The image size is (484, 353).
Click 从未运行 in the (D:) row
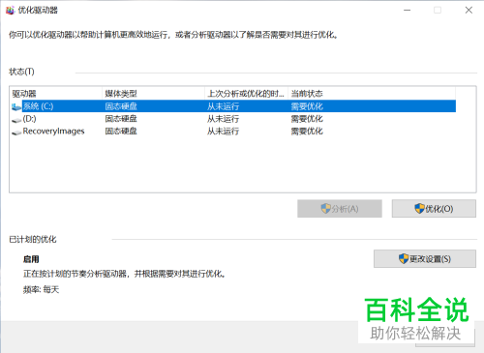pyautogui.click(x=223, y=119)
